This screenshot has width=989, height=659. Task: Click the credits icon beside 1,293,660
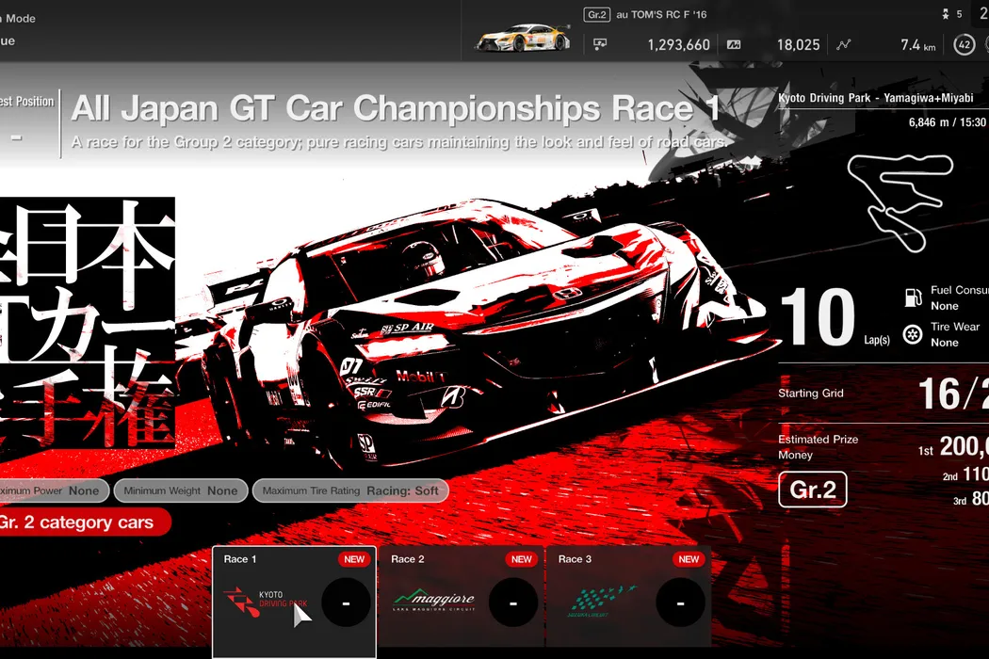click(x=600, y=44)
